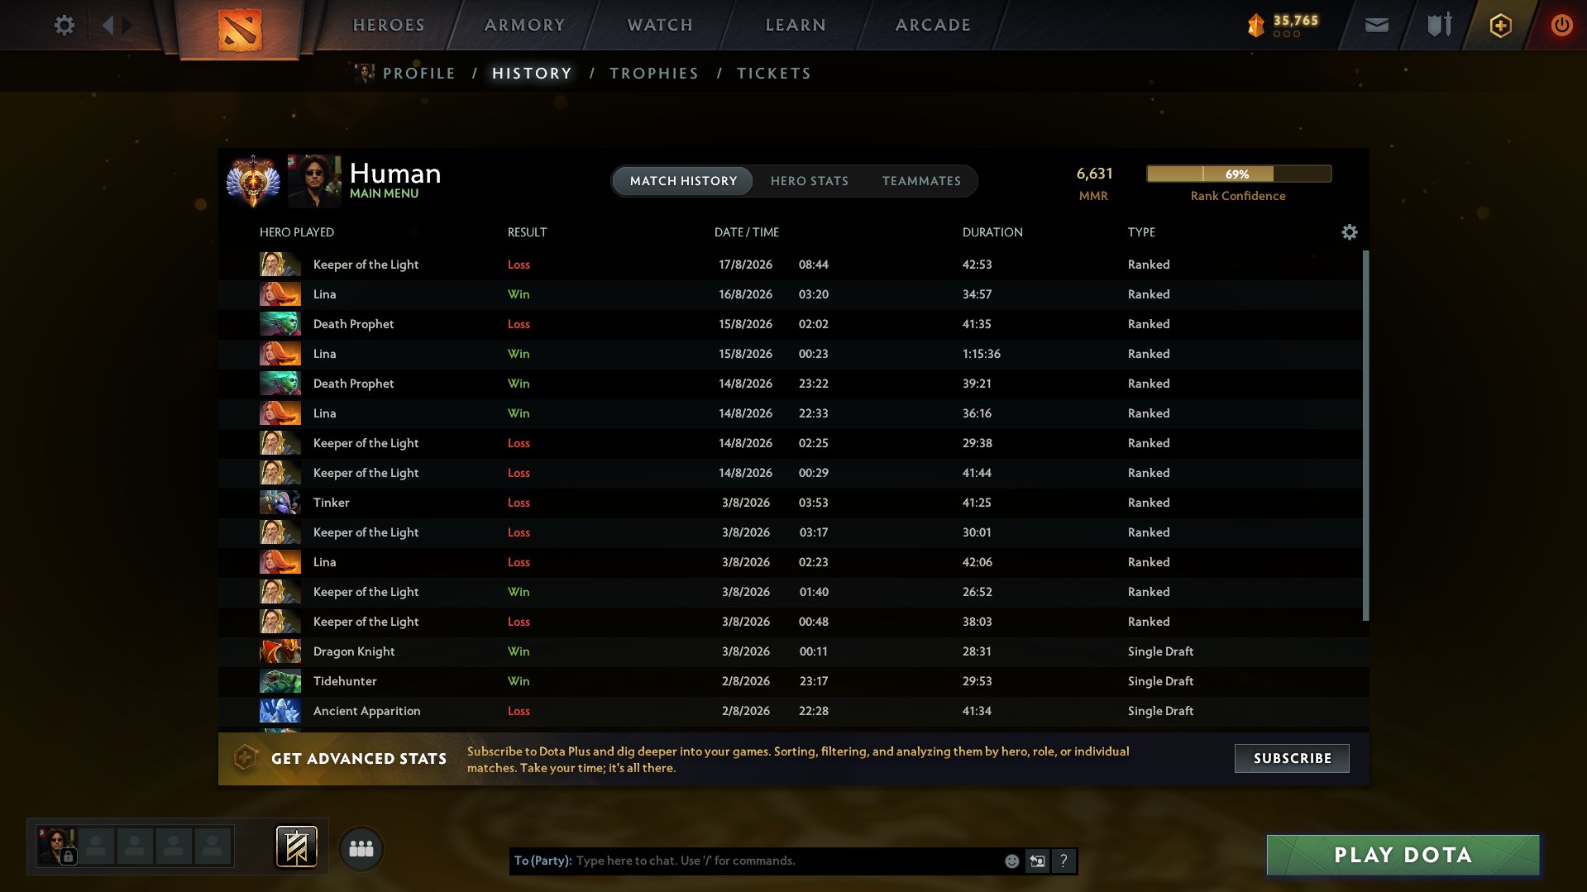Click the PLAY DOTA button
1587x892 pixels.
pos(1403,855)
